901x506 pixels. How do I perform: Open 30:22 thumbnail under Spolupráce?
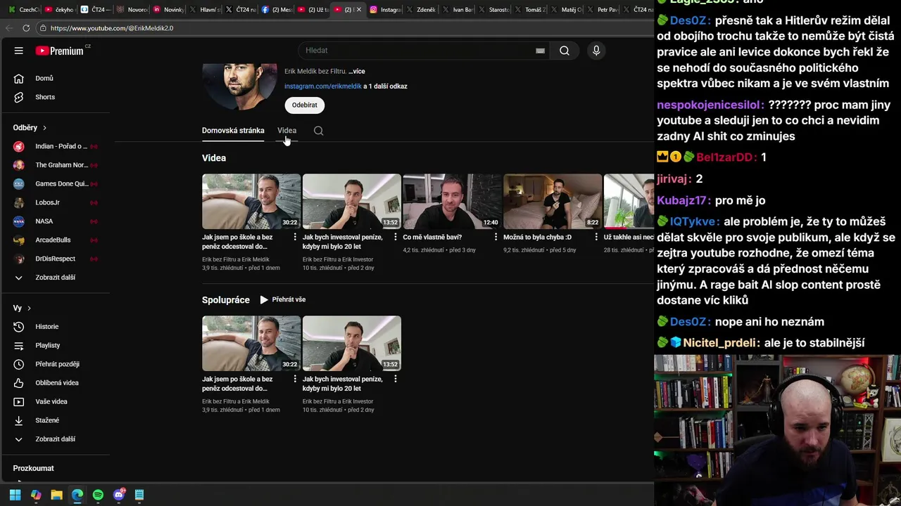251,344
